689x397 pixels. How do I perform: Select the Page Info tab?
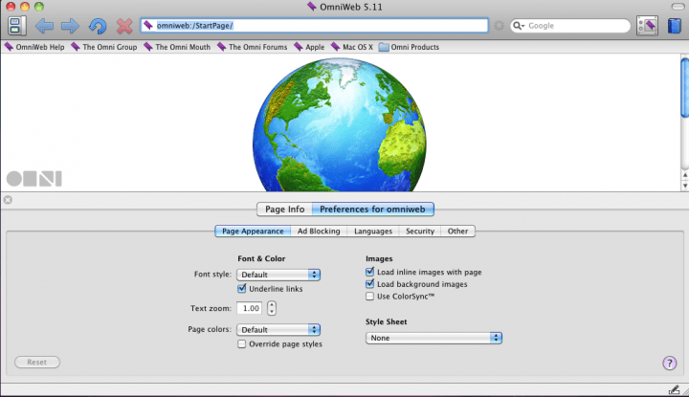[x=284, y=209]
